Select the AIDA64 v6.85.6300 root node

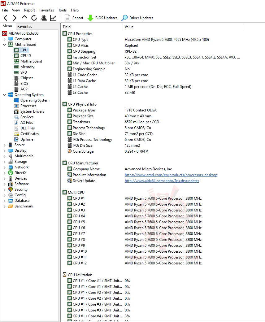click(x=20, y=33)
